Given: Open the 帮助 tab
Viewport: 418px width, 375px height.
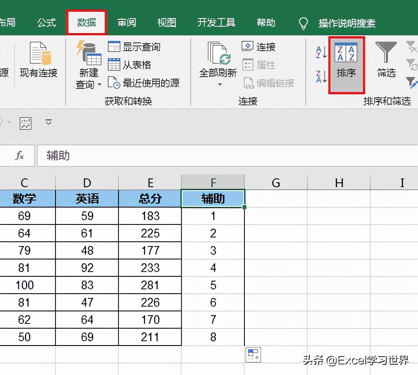Looking at the screenshot, I should 266,23.
